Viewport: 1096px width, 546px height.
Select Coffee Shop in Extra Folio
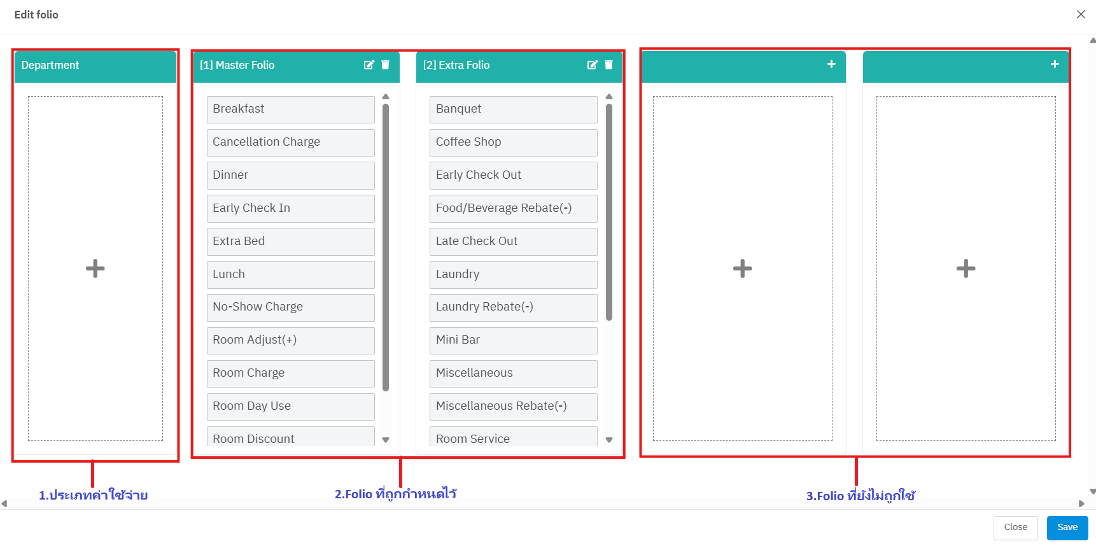tap(513, 143)
